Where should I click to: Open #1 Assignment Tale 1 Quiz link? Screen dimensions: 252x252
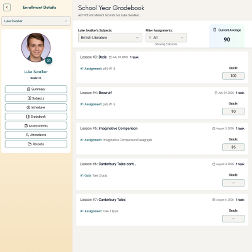tap(99, 211)
